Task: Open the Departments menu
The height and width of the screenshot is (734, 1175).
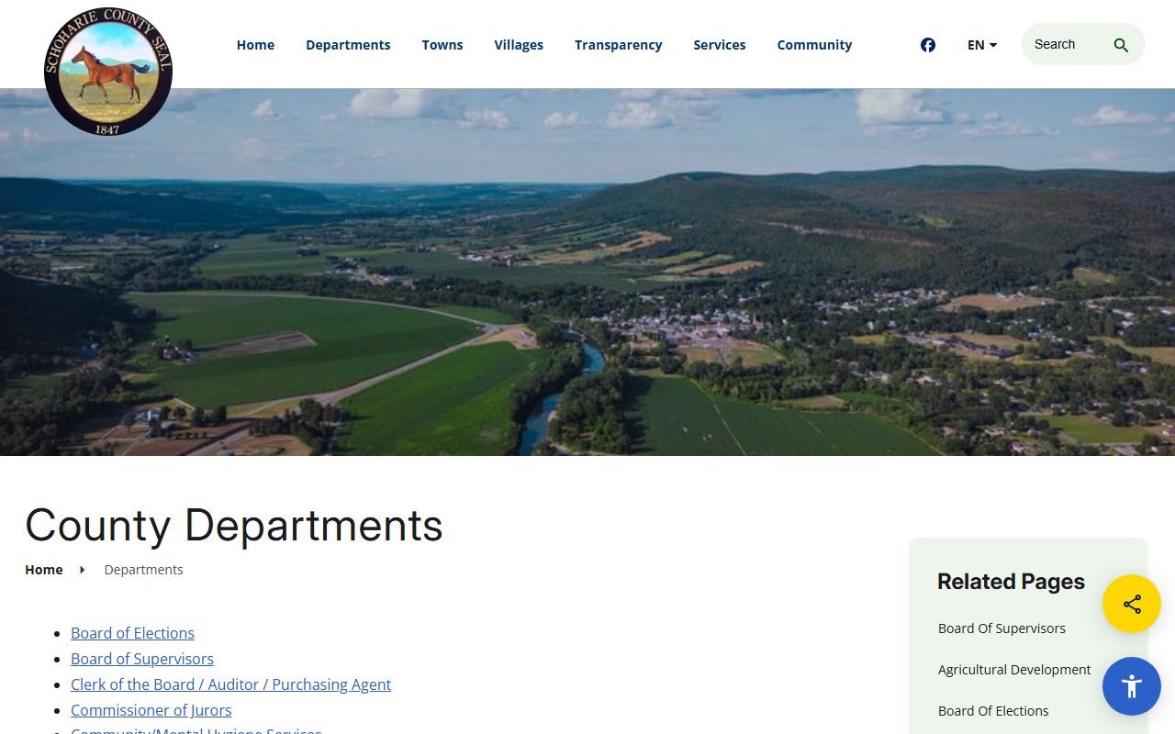Action: point(348,45)
